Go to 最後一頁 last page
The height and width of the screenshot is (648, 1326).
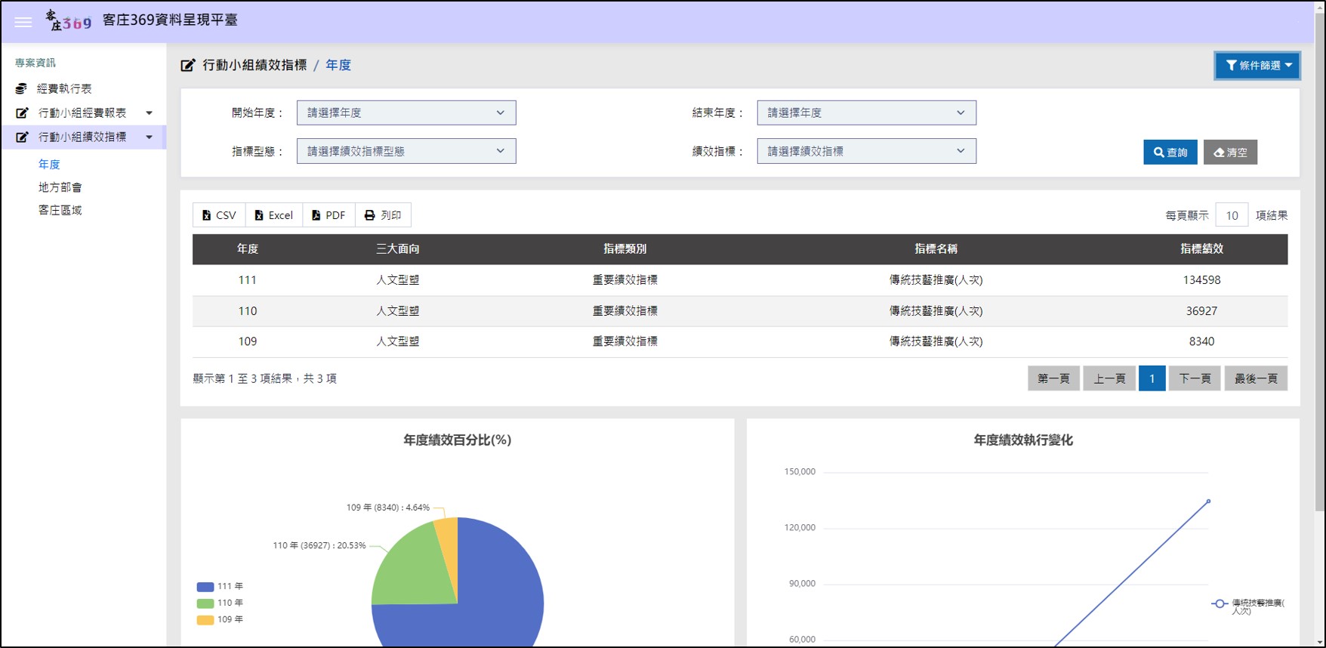[x=1256, y=378]
